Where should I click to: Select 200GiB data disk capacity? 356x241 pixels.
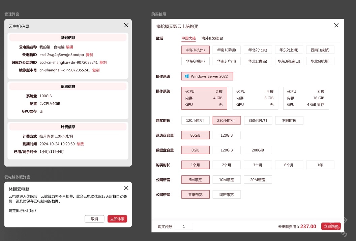258,150
